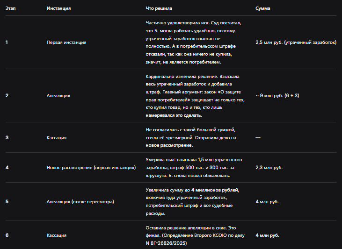Screen dimensions: 342x249
Task: Click the "Кассация" cell in row 3
Action: 57,138
